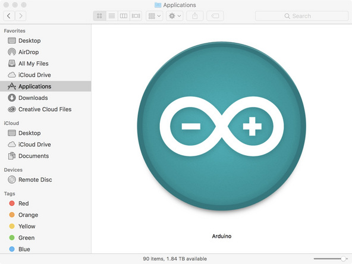Screen dimensions: 352x264
Task: Go back with the left arrow
Action: coord(9,16)
